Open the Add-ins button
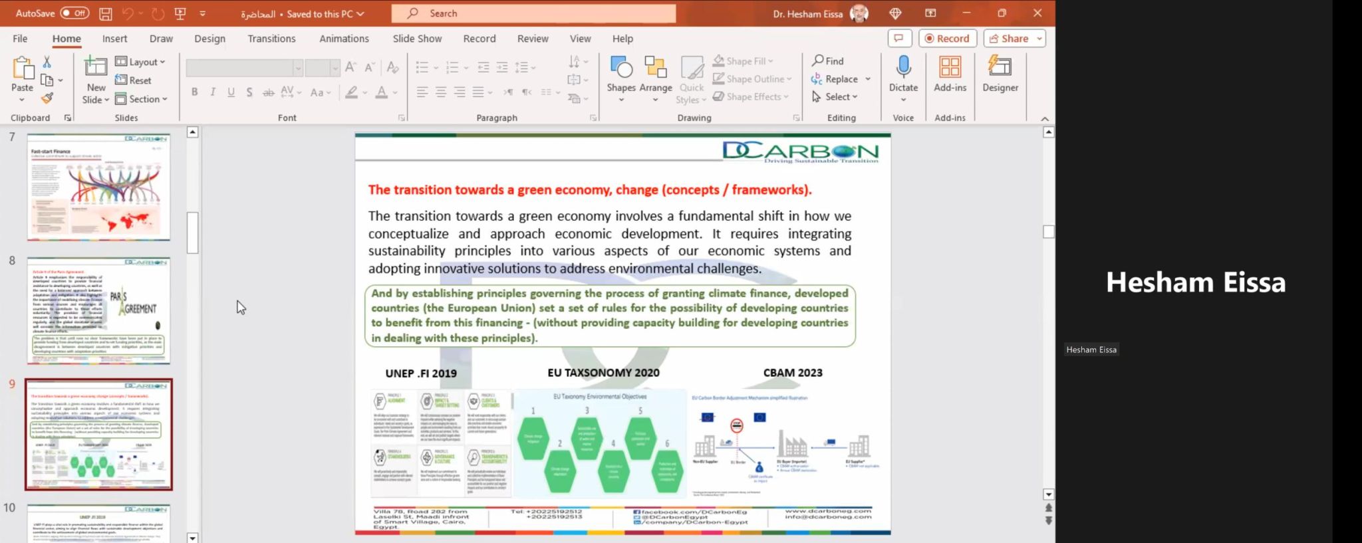The width and height of the screenshot is (1362, 543). 950,74
